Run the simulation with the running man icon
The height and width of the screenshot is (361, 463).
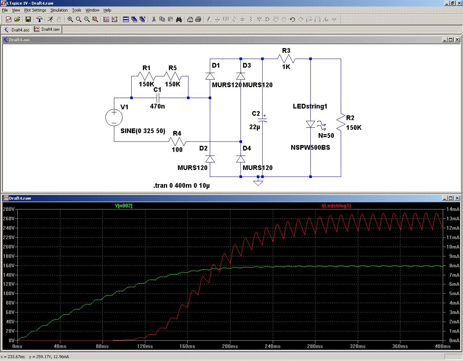[51, 20]
